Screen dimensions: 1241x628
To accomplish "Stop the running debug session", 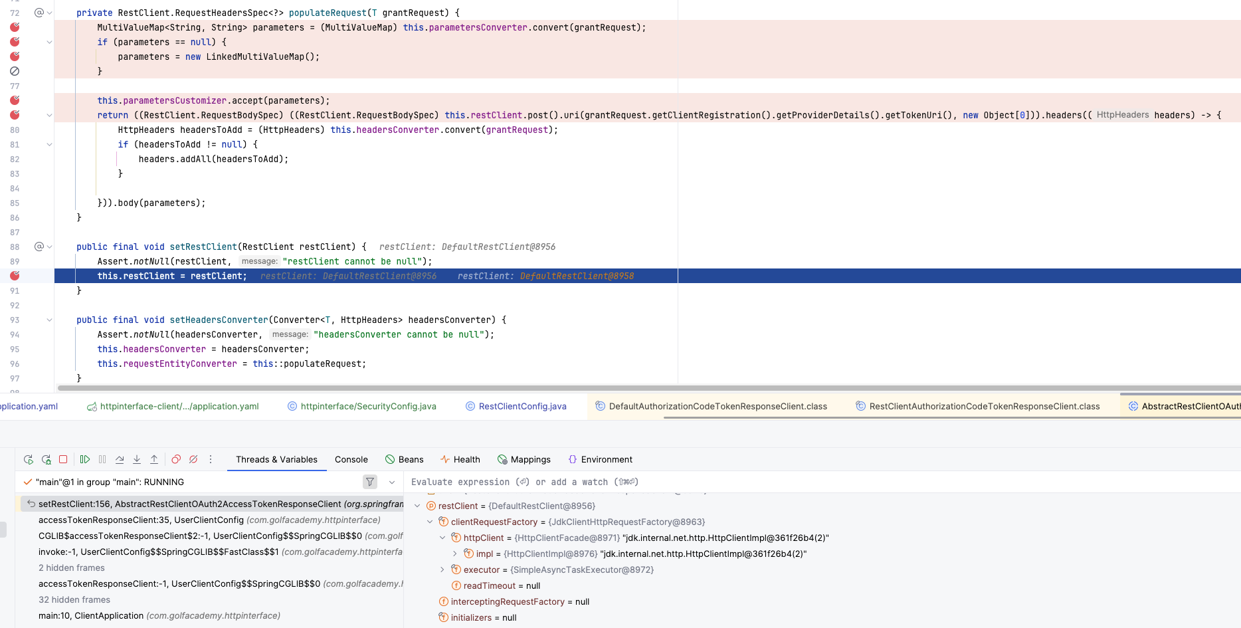I will [x=63, y=459].
